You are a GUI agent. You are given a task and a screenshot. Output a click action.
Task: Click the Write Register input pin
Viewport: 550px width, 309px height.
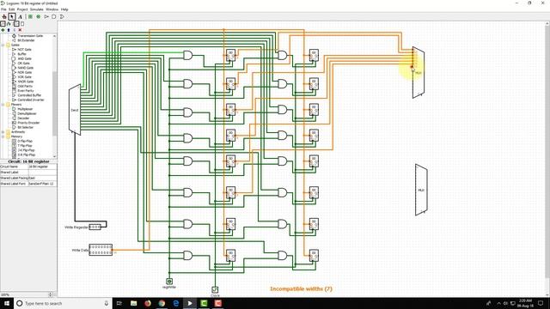click(95, 227)
